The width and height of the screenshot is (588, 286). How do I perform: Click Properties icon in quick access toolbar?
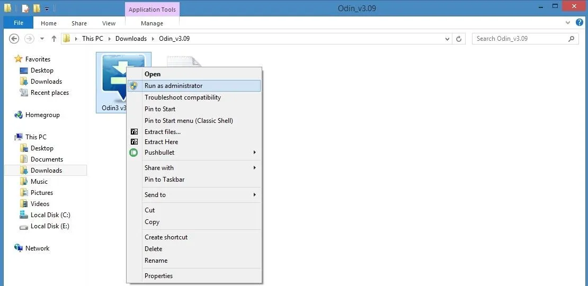tap(25, 8)
